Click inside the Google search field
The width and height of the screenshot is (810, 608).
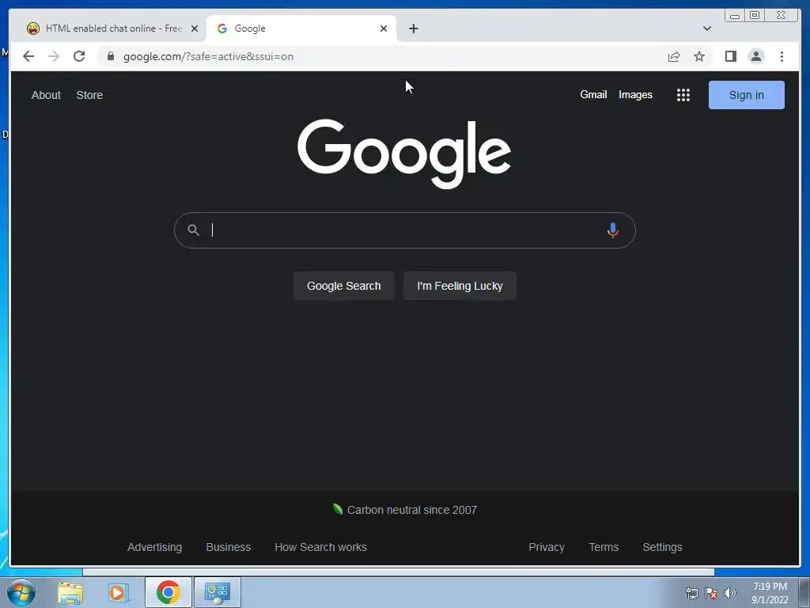(x=404, y=230)
